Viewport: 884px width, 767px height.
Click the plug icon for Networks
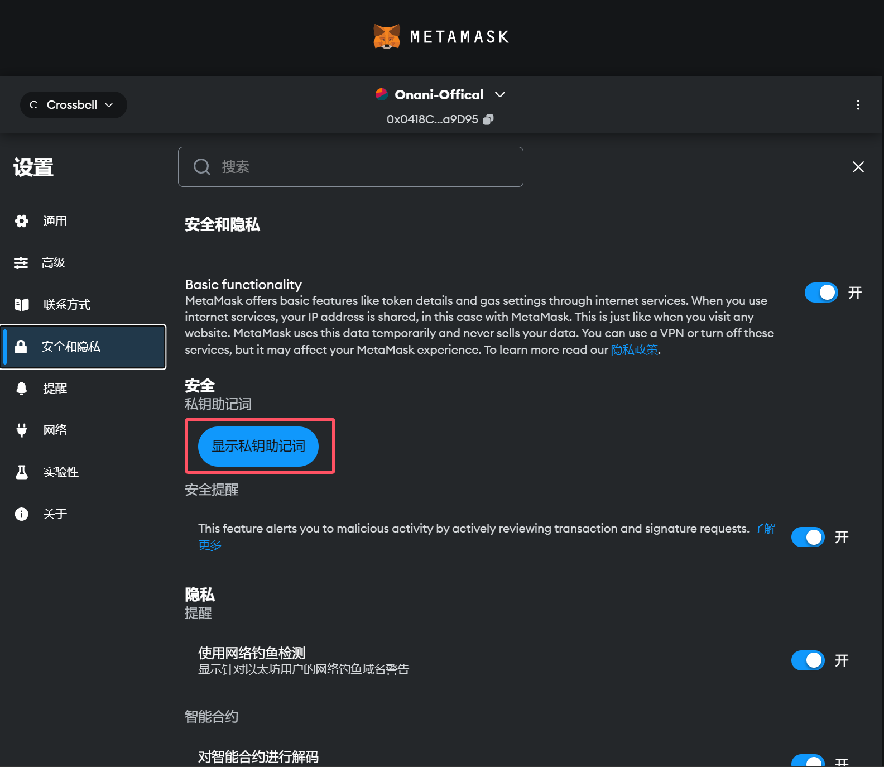point(22,430)
